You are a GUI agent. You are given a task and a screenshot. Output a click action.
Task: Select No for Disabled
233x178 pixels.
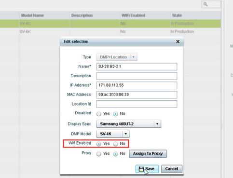(115, 114)
